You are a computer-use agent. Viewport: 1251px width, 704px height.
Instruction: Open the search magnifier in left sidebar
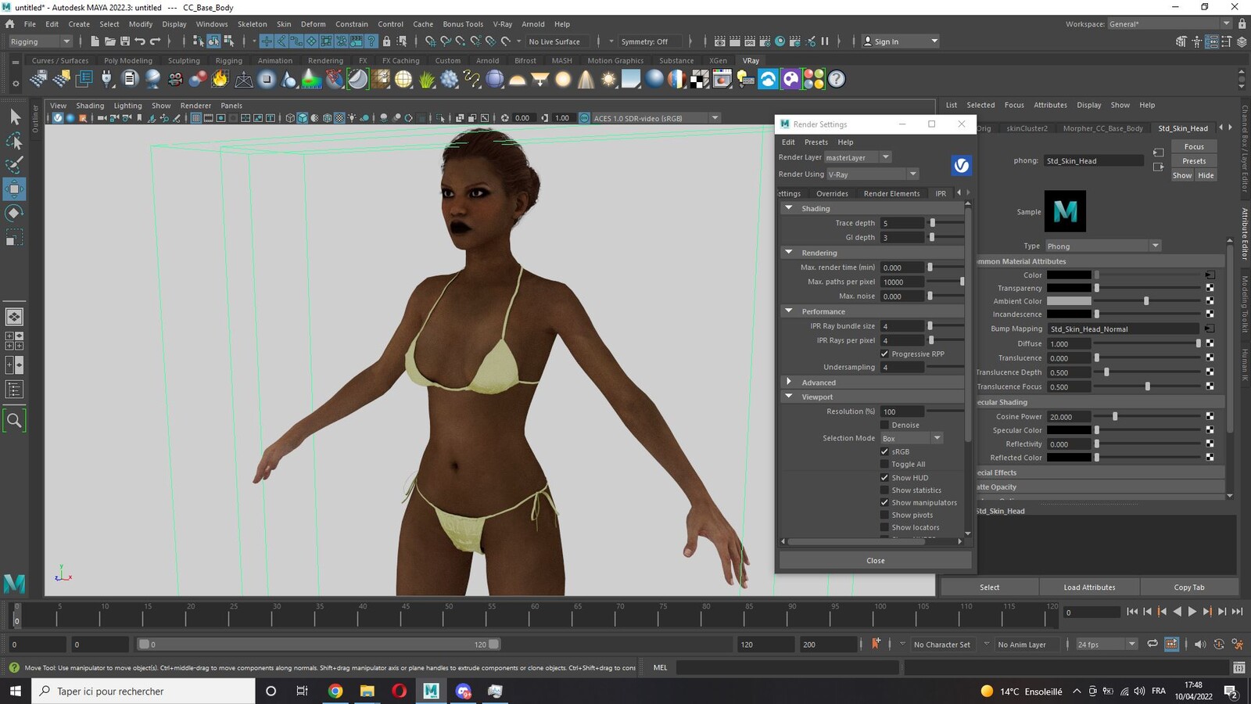[14, 420]
